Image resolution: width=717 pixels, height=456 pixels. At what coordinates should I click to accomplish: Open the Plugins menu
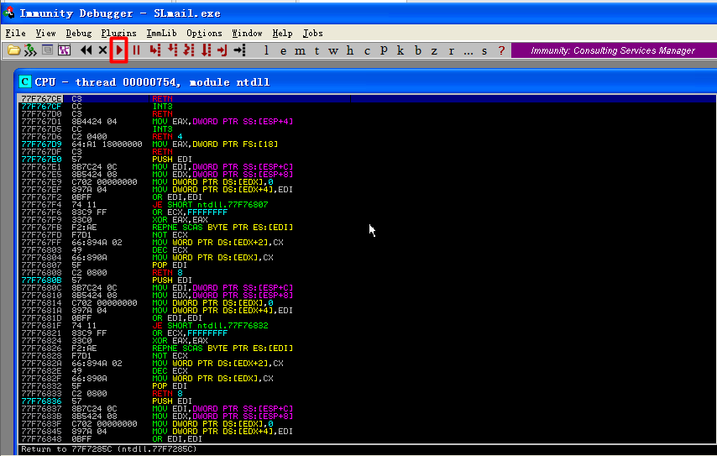point(118,33)
